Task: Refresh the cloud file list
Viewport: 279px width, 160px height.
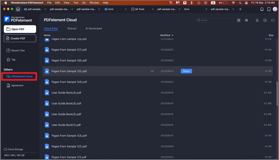Action: (x=272, y=20)
